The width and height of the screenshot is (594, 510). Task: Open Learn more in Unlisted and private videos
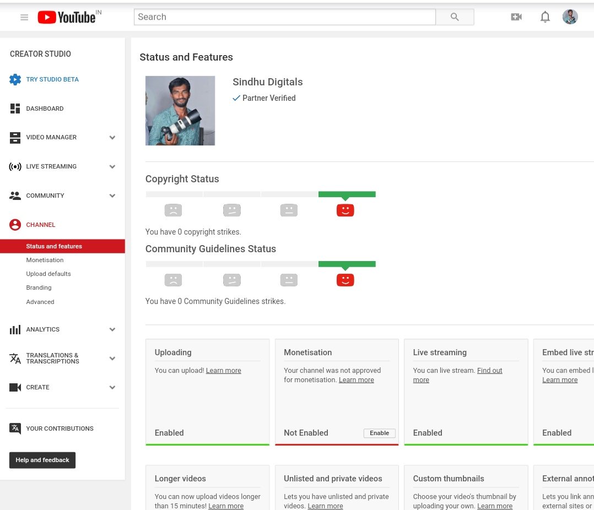pyautogui.click(x=325, y=506)
